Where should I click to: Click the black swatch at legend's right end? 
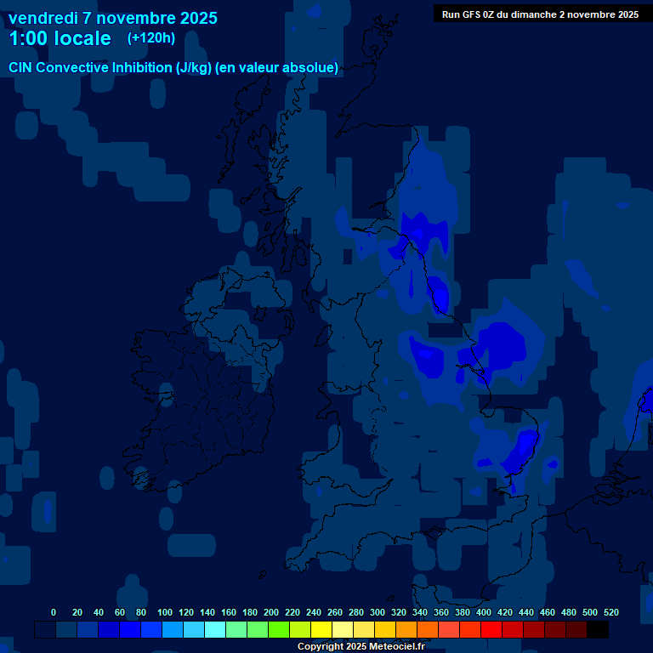click(598, 630)
